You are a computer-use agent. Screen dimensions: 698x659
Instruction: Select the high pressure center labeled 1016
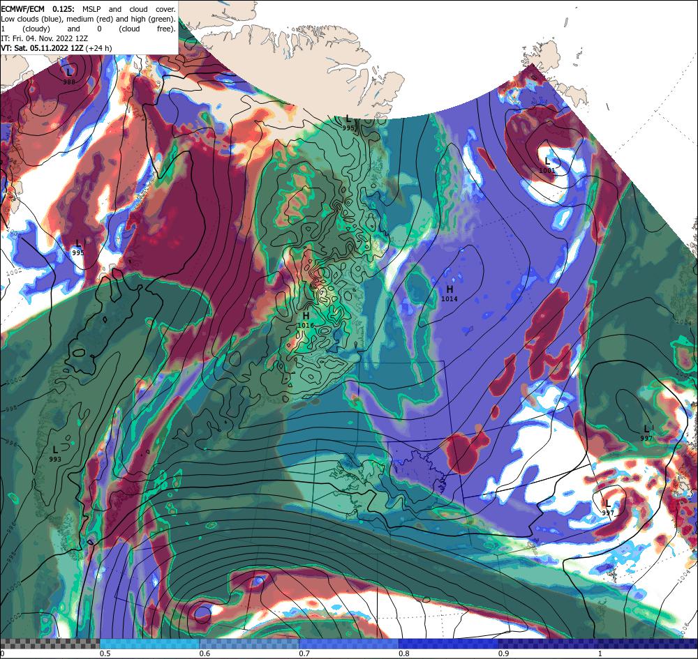pyautogui.click(x=306, y=319)
